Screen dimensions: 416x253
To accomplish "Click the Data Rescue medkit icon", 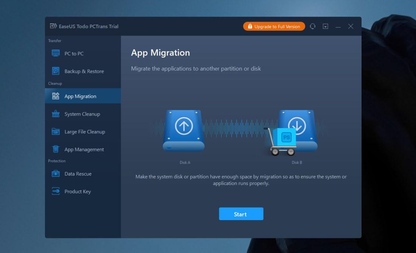I will tap(56, 174).
